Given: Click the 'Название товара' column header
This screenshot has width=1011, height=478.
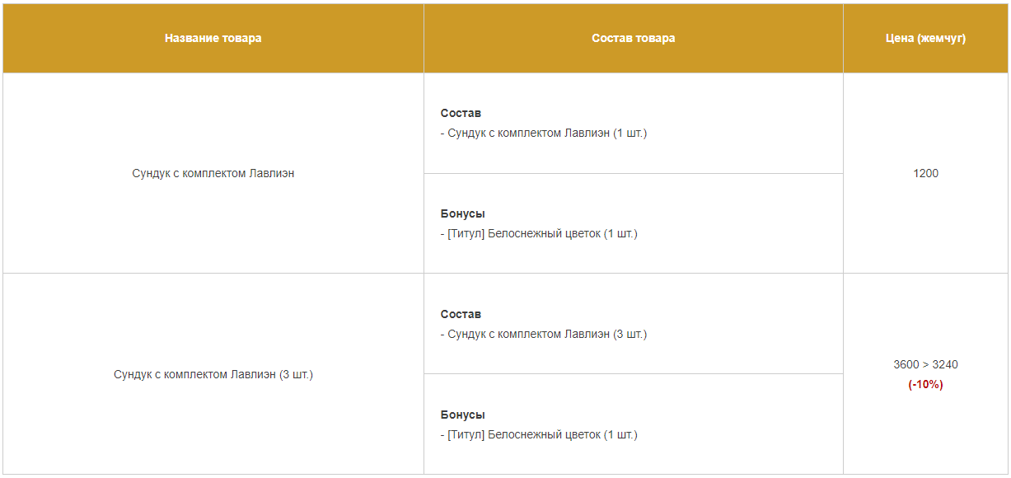Looking at the screenshot, I should click(213, 38).
